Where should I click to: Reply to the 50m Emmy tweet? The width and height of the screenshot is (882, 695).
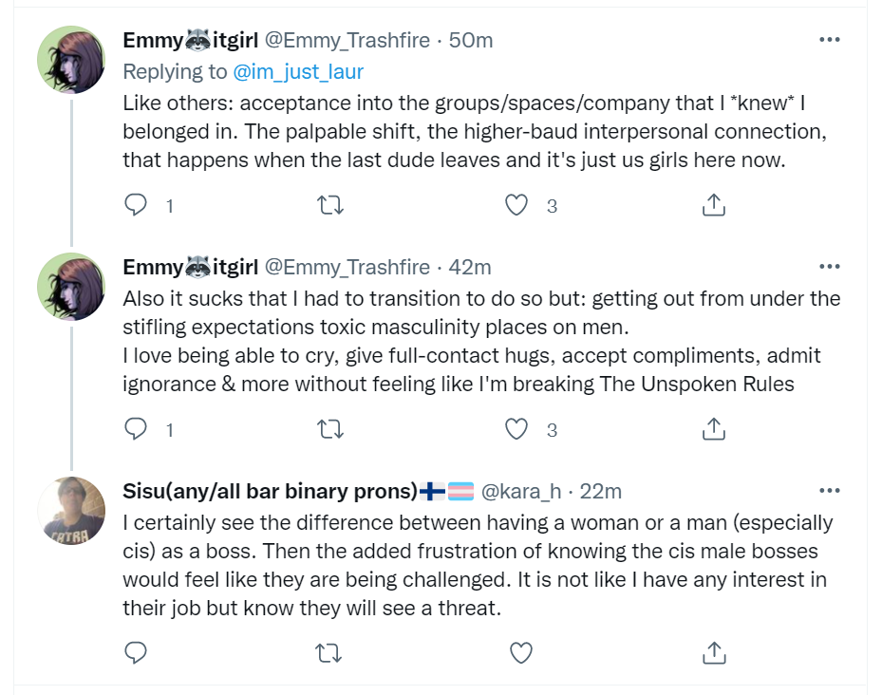136,205
